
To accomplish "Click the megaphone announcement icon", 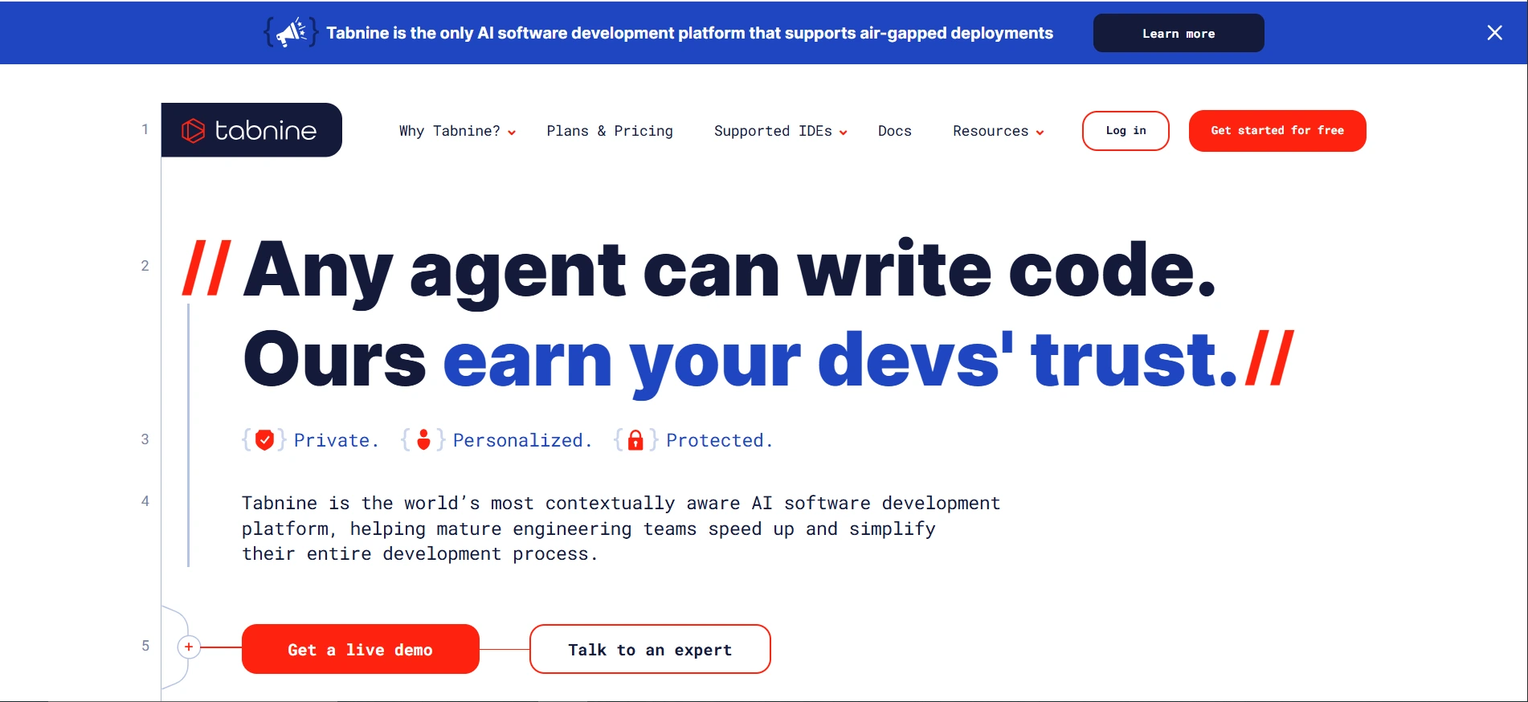I will pyautogui.click(x=291, y=33).
